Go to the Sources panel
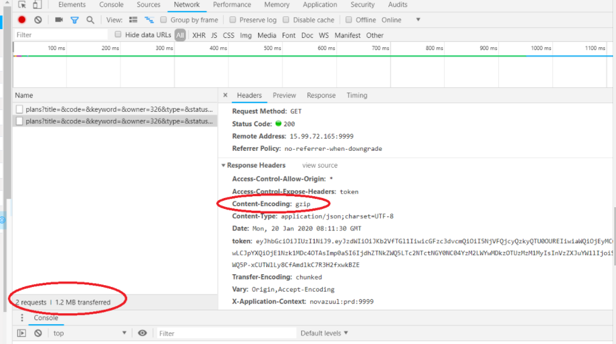Image resolution: width=616 pixels, height=344 pixels. coord(149,5)
